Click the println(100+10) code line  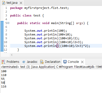pos(48,34)
